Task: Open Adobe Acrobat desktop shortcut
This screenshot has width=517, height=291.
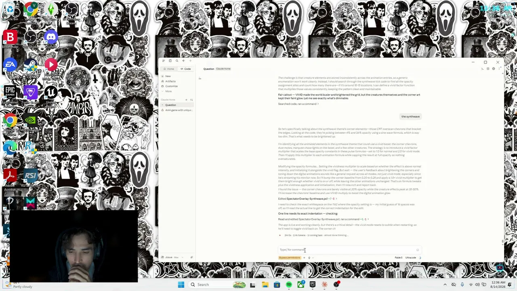Action: pyautogui.click(x=10, y=179)
